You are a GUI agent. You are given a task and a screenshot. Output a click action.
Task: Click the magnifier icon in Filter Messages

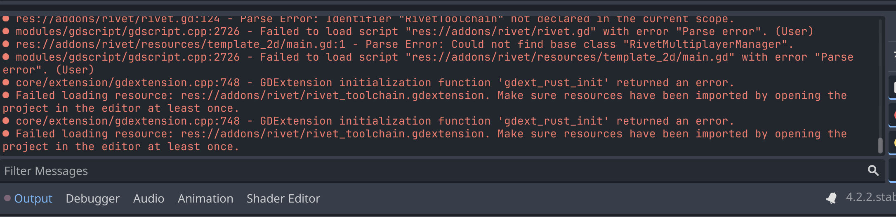point(873,170)
